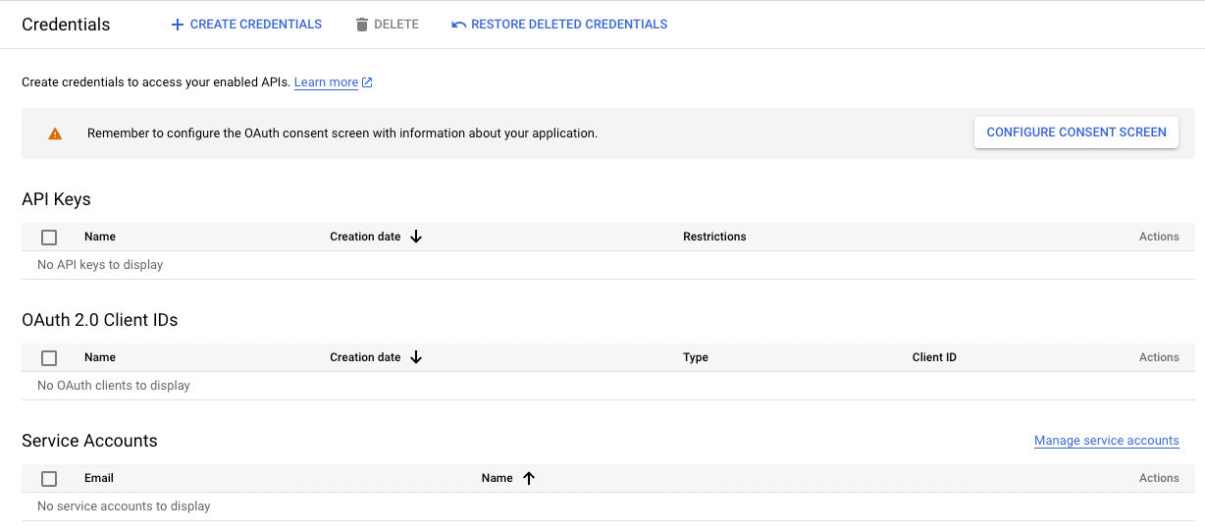Tick the OAuth 2.0 Client IDs select-all checkbox
Viewport: 1205px width, 531px height.
click(x=49, y=358)
